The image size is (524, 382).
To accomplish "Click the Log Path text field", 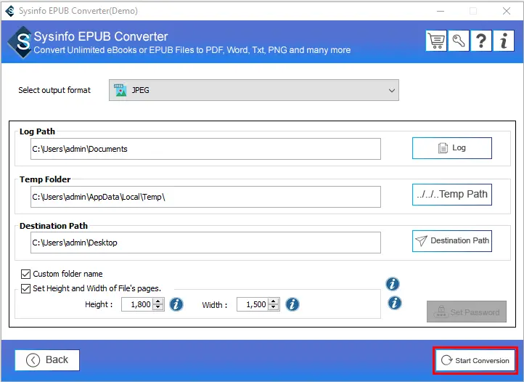I will 205,149.
